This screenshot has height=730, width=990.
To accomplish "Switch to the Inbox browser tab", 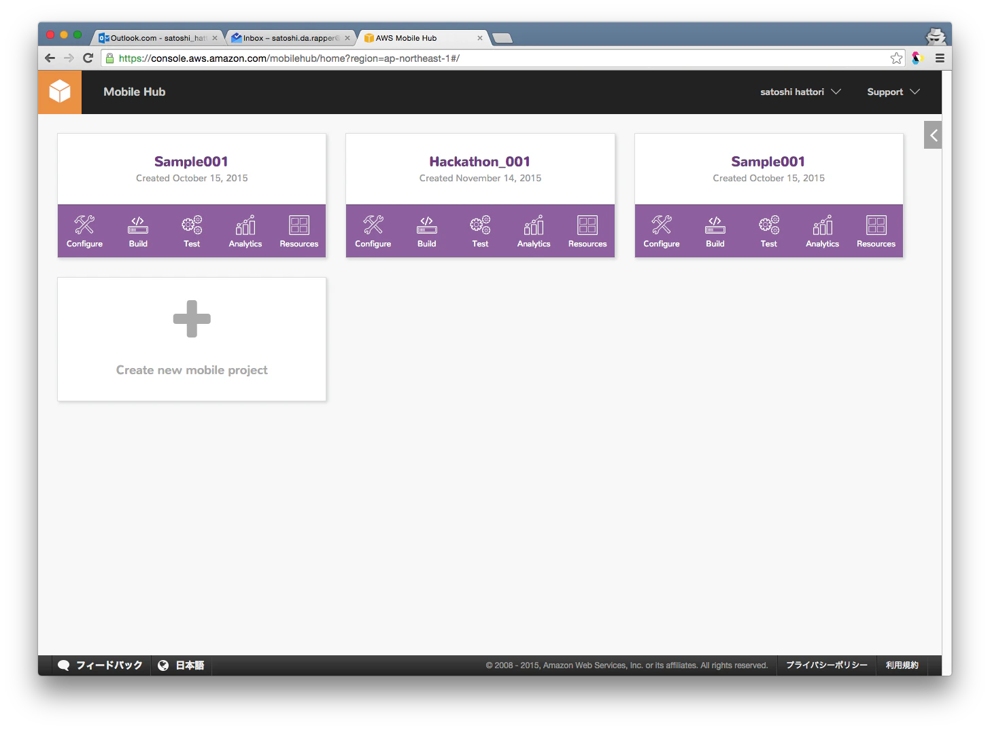I will 291,38.
